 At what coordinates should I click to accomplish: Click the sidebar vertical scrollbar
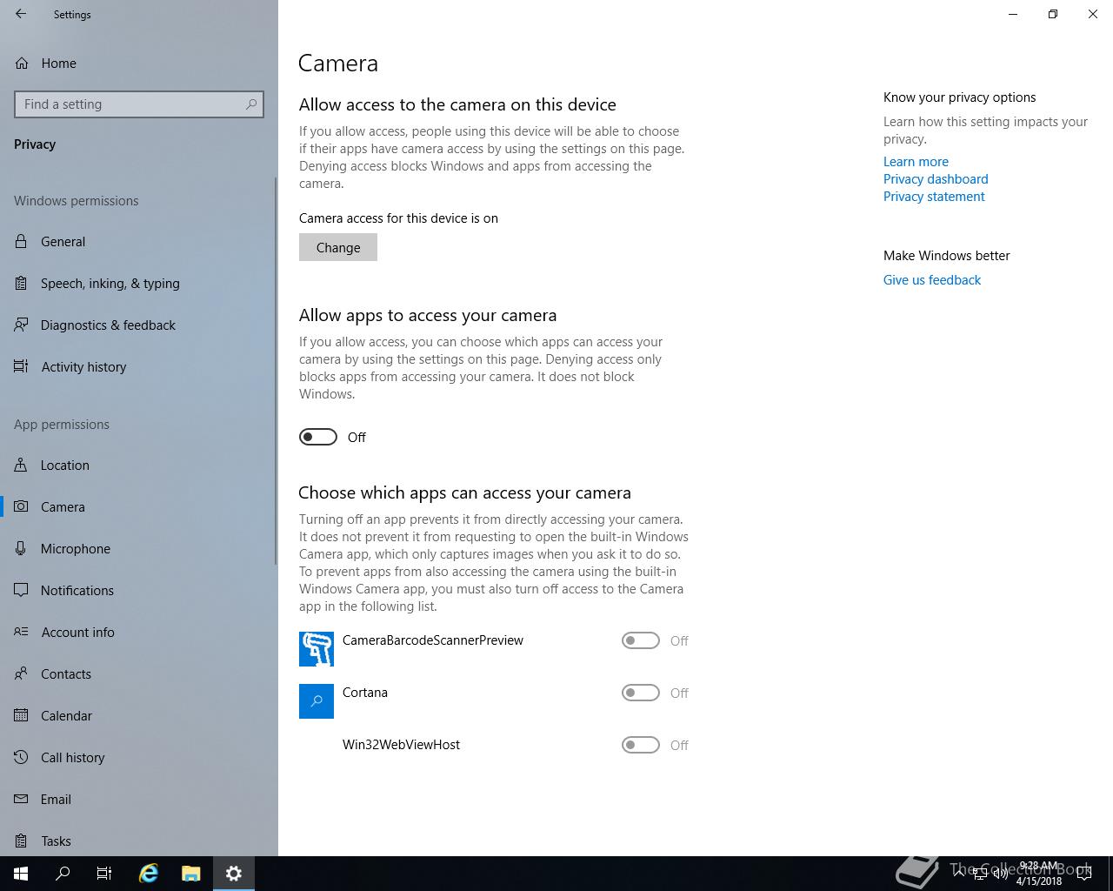tap(276, 370)
